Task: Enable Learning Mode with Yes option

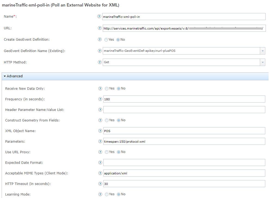Action: coord(107,194)
